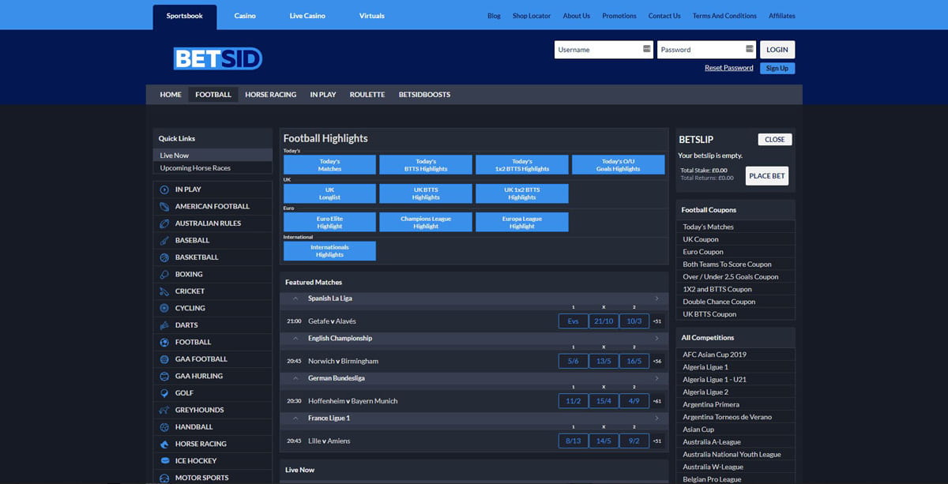Select 9/2 odds for Amiens win
948x484 pixels.
(x=634, y=441)
